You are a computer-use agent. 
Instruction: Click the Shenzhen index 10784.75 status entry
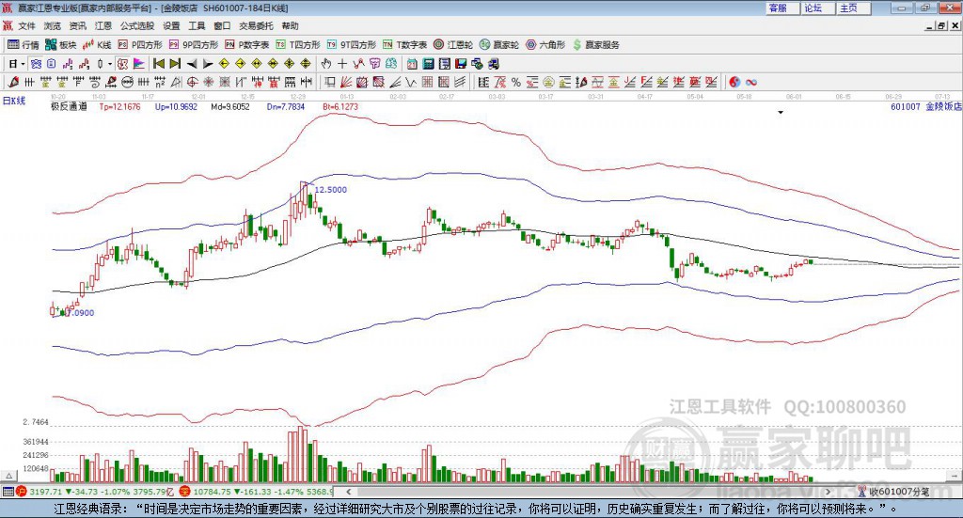coord(256,492)
